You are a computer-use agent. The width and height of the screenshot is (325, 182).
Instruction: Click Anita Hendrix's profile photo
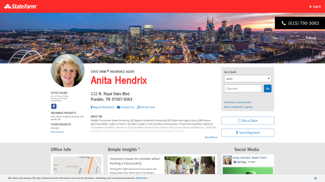point(68,71)
